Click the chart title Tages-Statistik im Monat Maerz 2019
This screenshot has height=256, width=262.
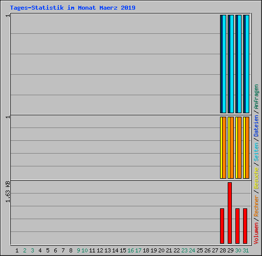pyautogui.click(x=73, y=8)
